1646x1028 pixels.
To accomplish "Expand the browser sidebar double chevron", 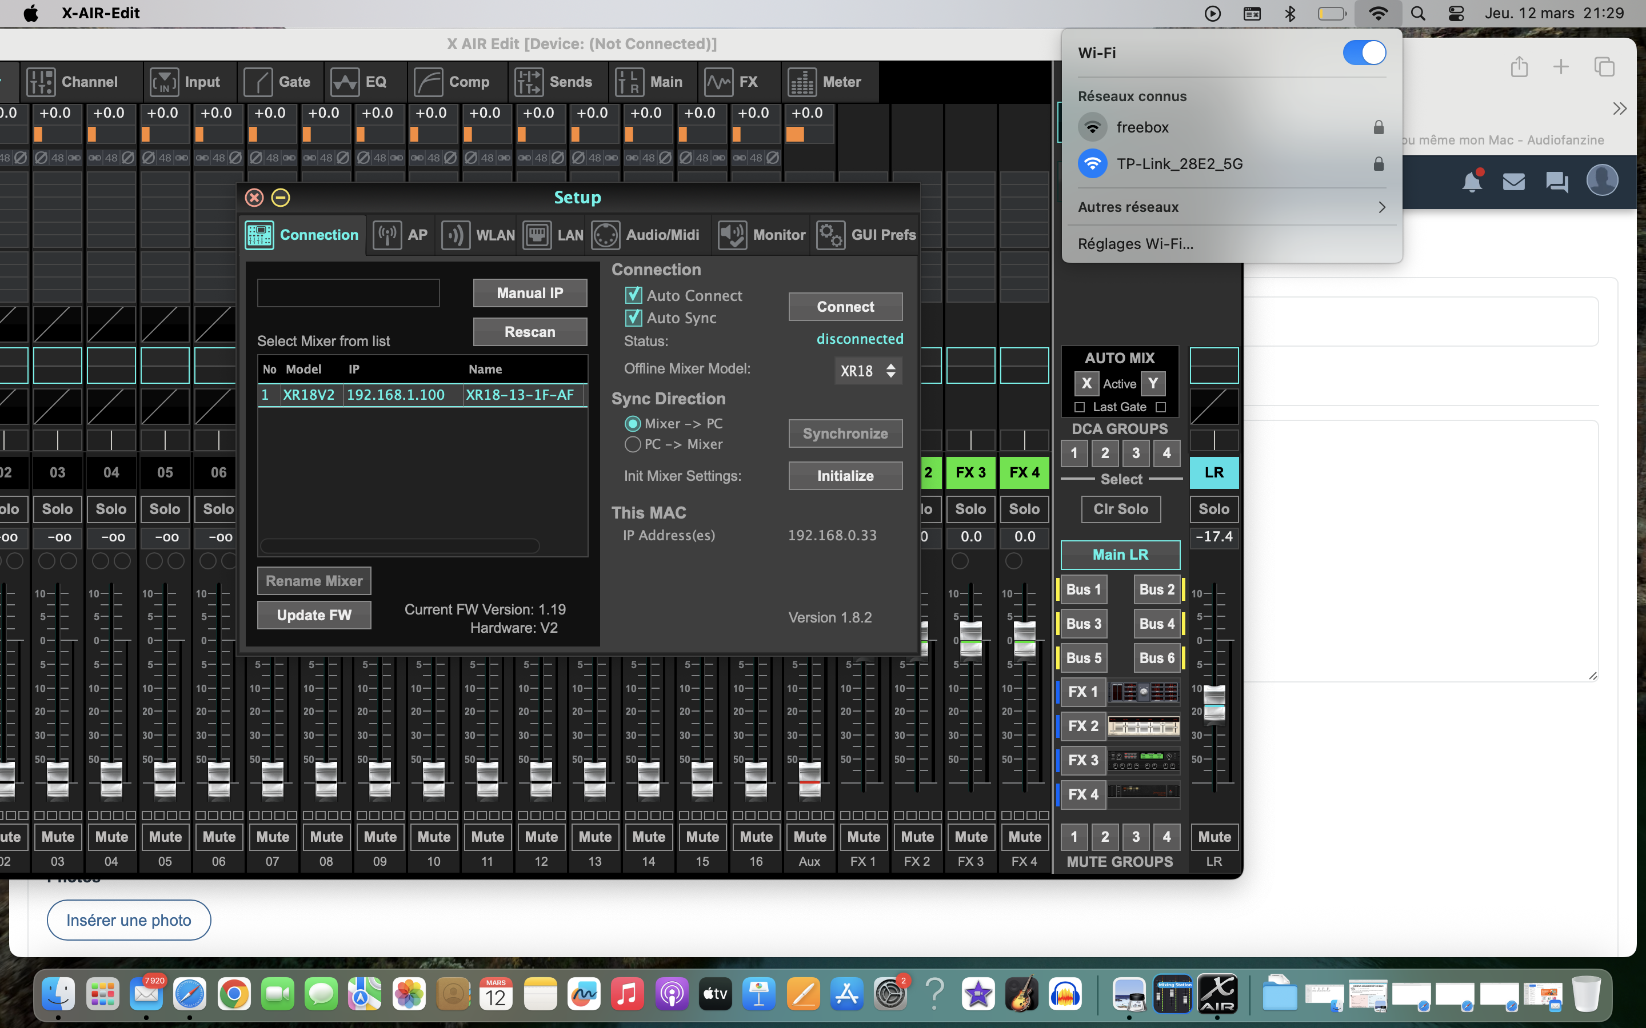I will (x=1620, y=109).
